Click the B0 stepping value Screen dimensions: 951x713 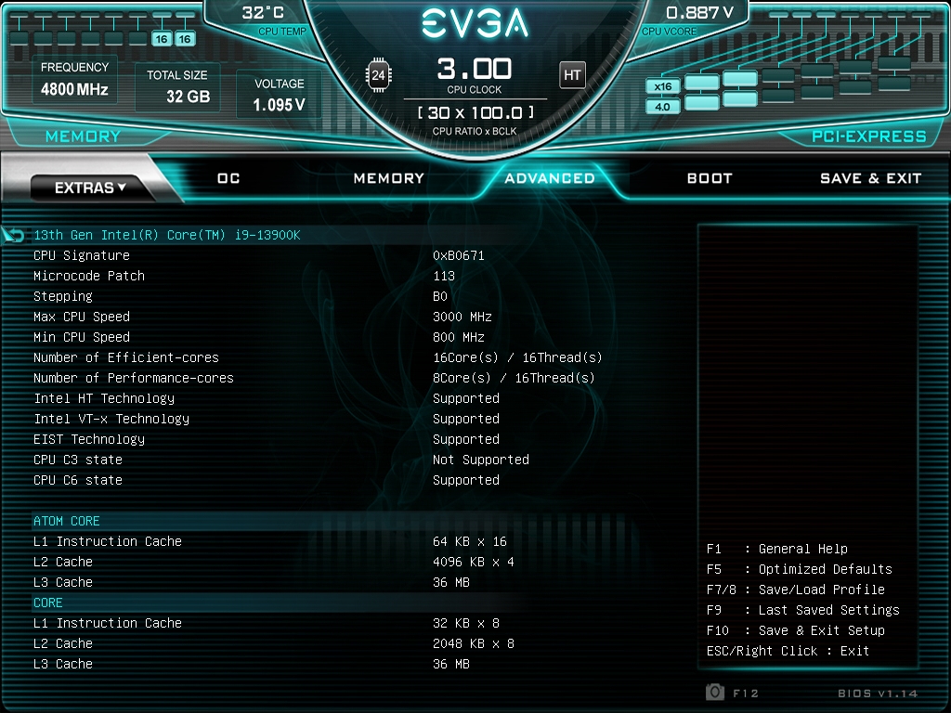point(439,296)
